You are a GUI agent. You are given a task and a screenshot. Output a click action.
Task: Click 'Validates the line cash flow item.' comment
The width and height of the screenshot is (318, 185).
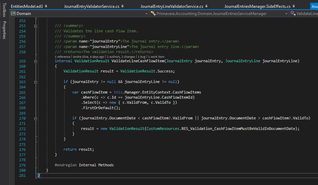pos(100,31)
